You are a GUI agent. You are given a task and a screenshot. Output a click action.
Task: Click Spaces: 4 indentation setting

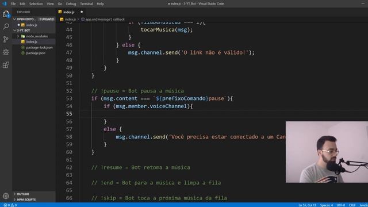326,205
